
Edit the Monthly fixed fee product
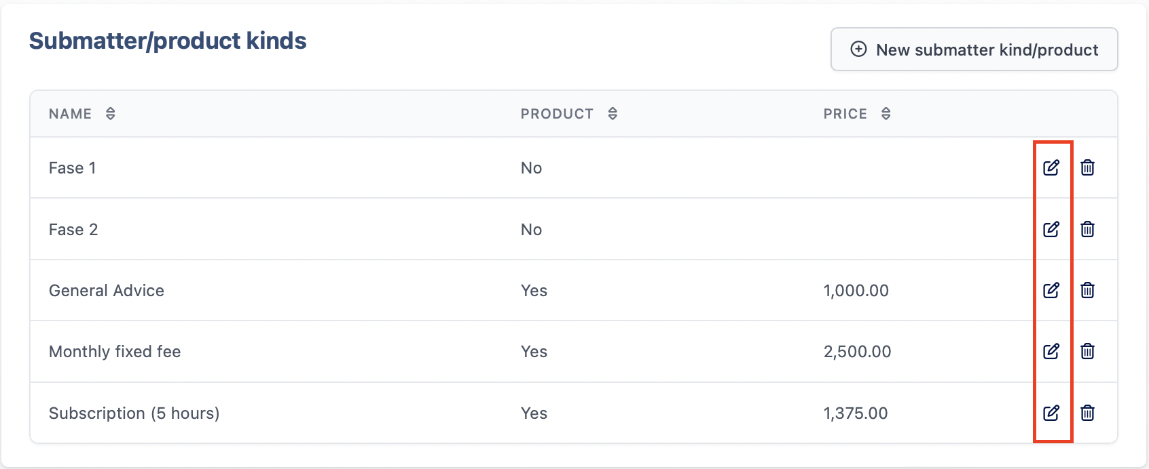1051,351
